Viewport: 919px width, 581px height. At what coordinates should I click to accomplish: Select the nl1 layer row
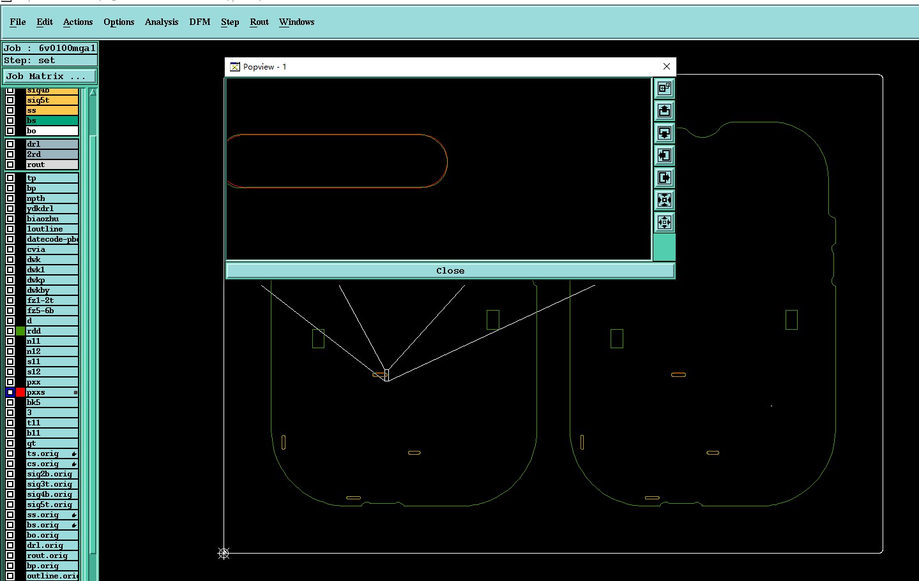click(52, 341)
